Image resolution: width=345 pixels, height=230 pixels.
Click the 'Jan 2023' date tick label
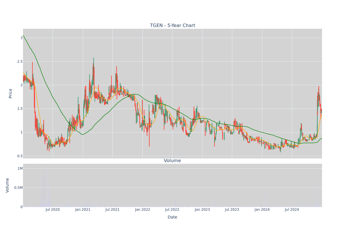[x=202, y=210]
